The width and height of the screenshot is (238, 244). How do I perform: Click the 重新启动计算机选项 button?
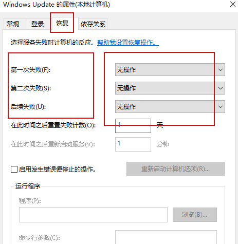pos(175,169)
